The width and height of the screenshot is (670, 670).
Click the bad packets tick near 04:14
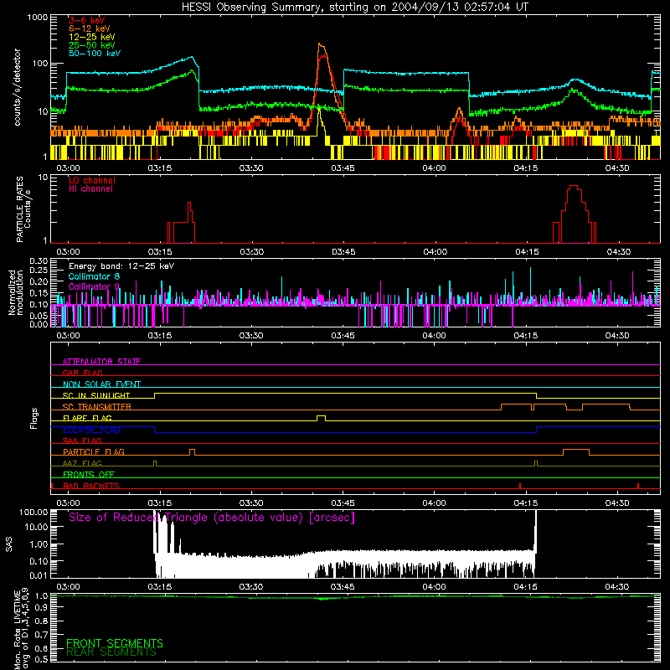click(x=520, y=486)
